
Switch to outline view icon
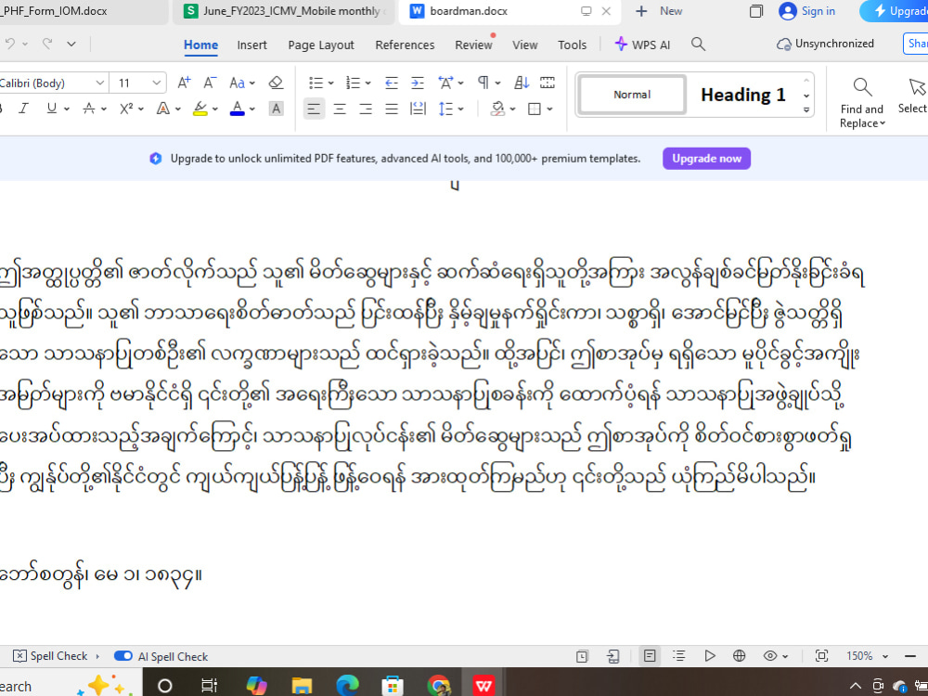(679, 656)
